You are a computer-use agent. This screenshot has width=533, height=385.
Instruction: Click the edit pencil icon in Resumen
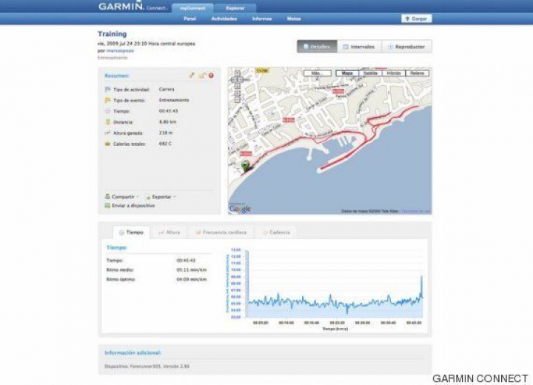192,76
